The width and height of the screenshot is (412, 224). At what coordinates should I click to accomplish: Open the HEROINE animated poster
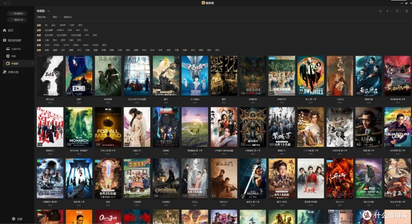[166, 127]
